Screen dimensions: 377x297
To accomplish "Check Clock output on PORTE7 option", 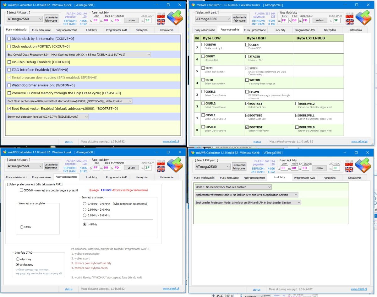I will (9, 46).
